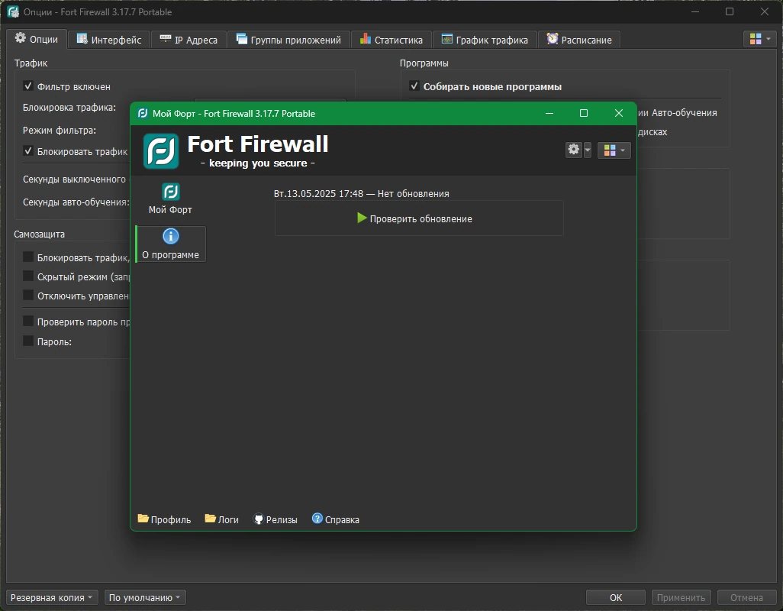Click the Применить button
This screenshot has width=783, height=611.
pyautogui.click(x=681, y=597)
